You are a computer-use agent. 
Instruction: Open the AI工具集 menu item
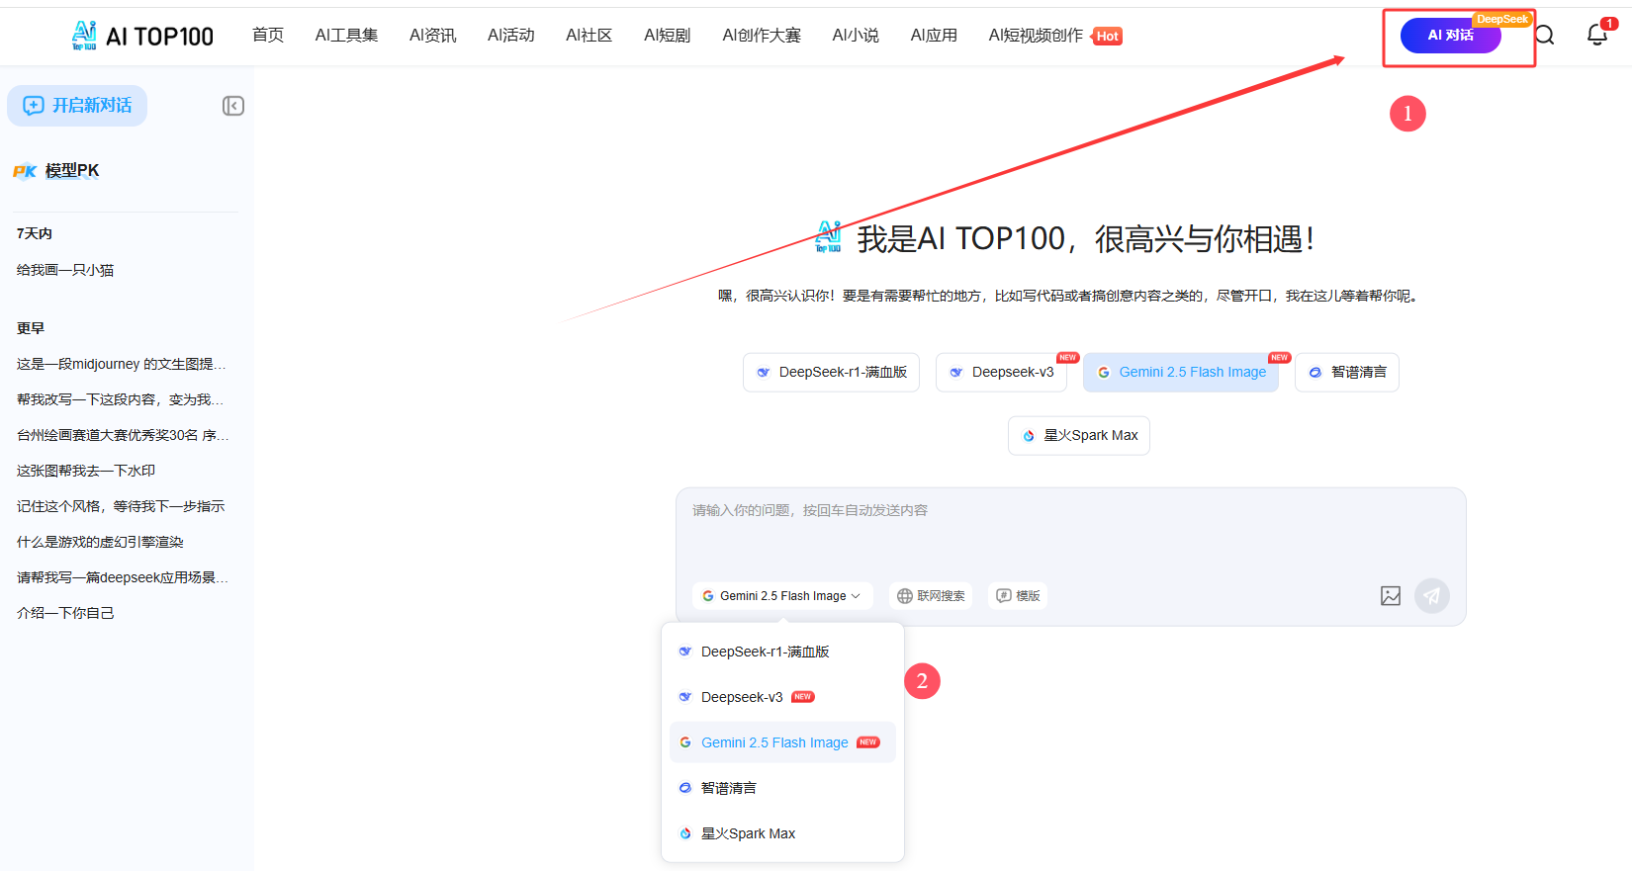346,36
